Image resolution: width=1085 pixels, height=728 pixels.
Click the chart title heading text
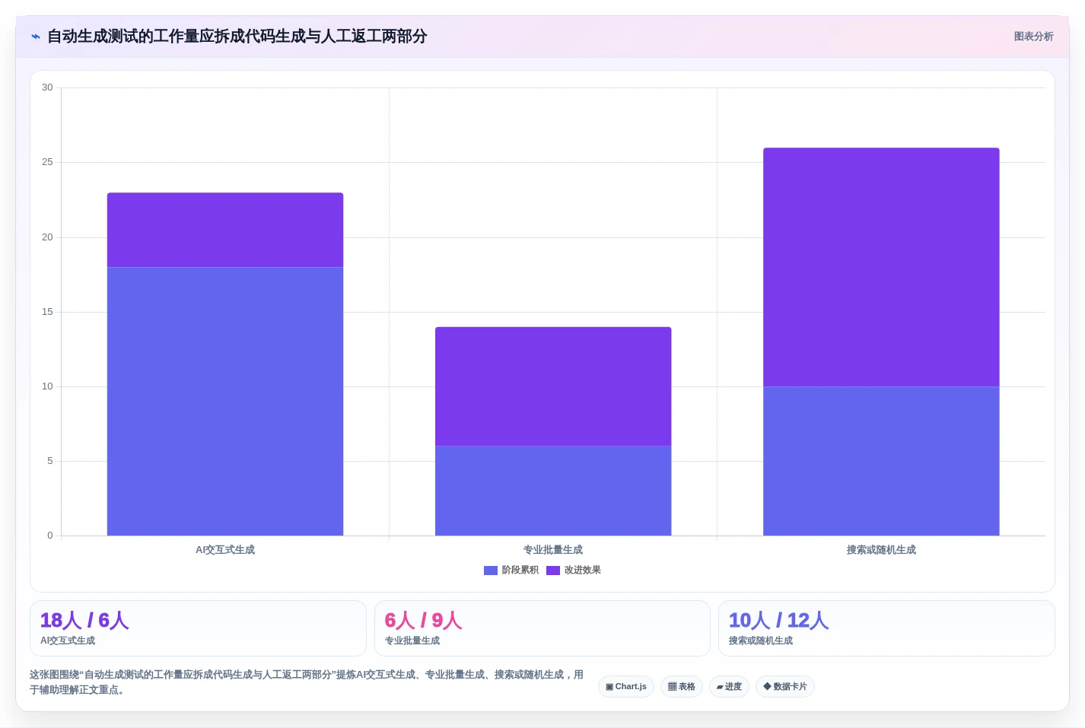pyautogui.click(x=237, y=37)
